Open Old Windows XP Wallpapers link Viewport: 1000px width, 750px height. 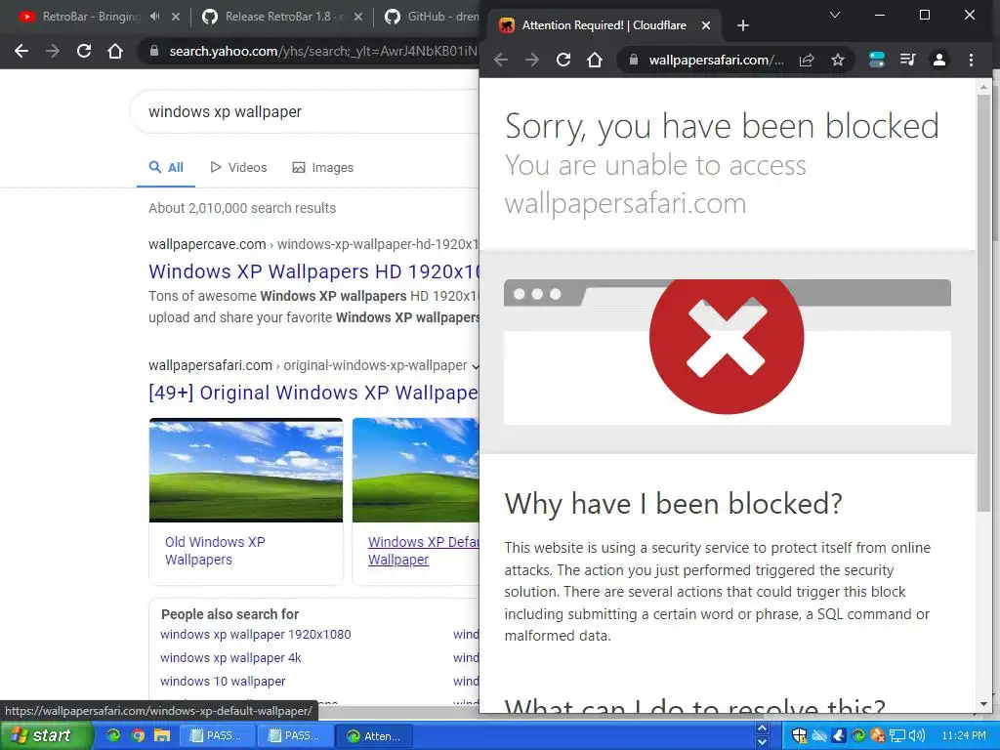point(215,551)
